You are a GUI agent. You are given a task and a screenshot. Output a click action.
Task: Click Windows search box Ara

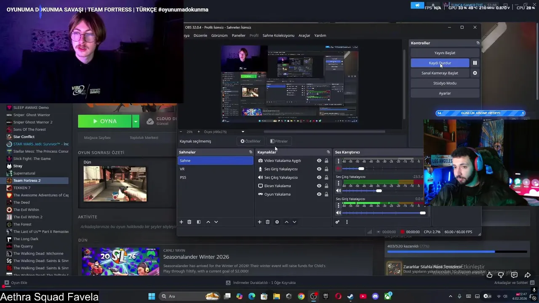coord(189,296)
